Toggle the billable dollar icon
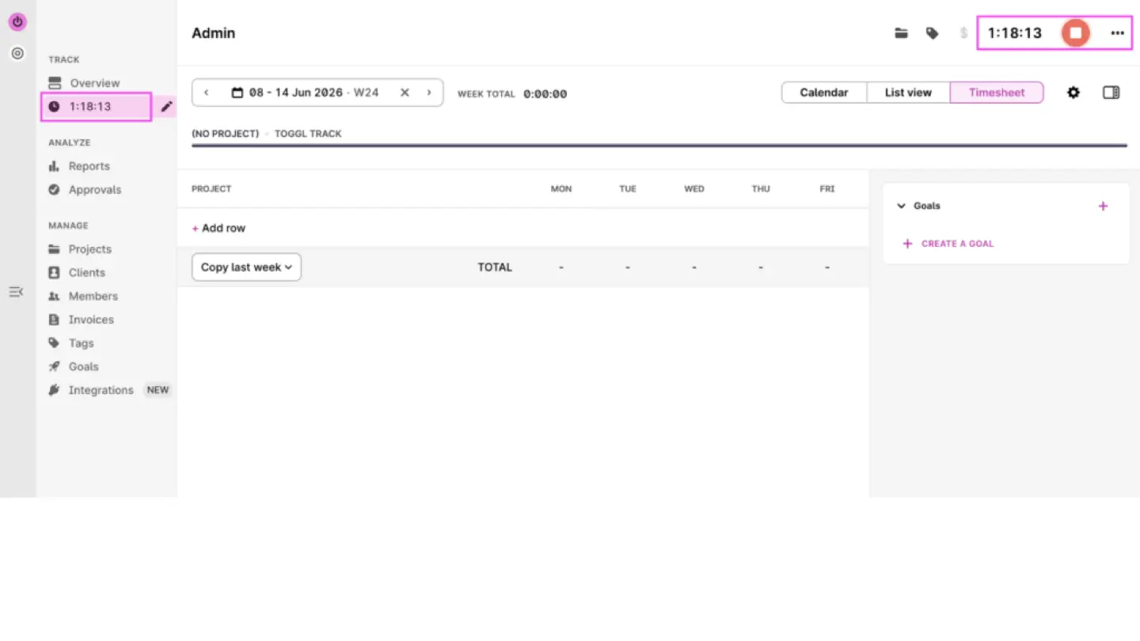Image resolution: width=1140 pixels, height=641 pixels. pos(963,33)
